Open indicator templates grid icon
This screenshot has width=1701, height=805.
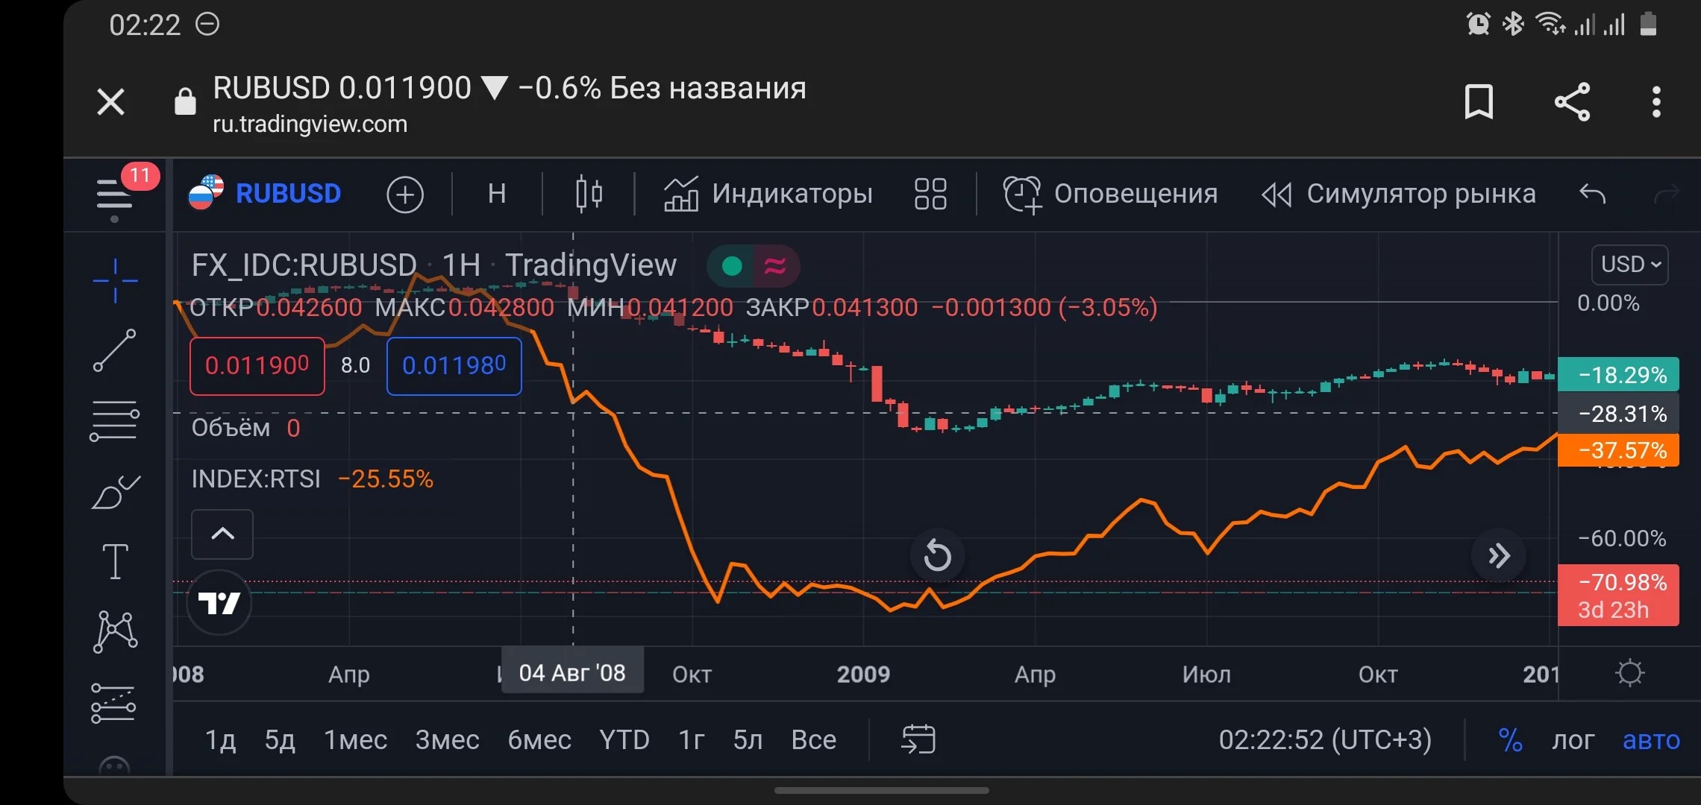pyautogui.click(x=930, y=194)
